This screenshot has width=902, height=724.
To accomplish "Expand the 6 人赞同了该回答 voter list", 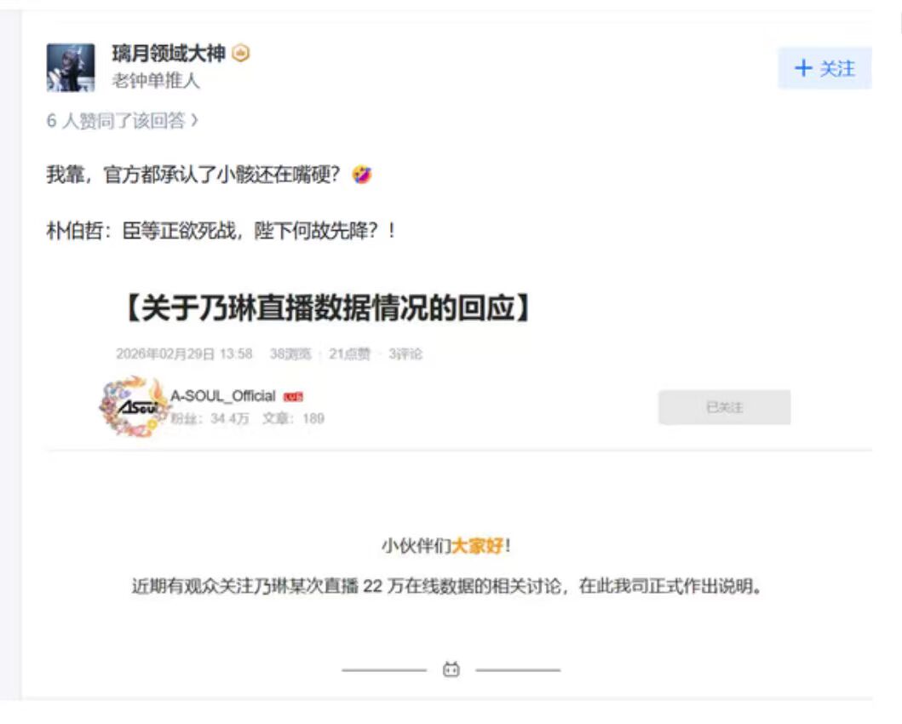I will point(122,121).
